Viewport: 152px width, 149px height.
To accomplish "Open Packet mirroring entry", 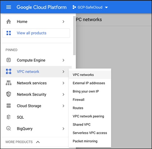I will pos(90,141).
